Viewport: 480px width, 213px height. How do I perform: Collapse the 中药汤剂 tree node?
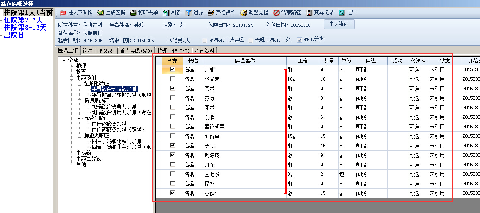[72, 78]
